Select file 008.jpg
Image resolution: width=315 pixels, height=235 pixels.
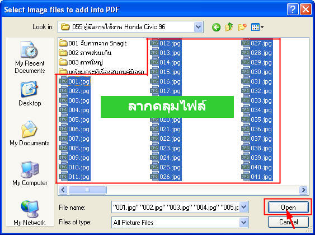pyautogui.click(x=74, y=148)
